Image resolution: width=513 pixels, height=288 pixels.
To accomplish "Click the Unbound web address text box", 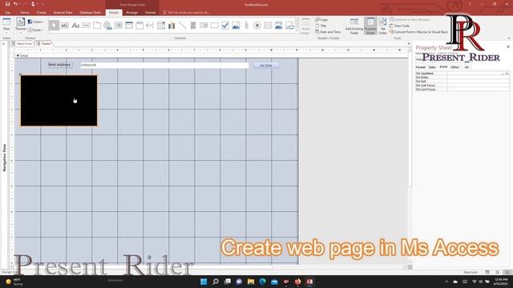I will click(x=164, y=65).
